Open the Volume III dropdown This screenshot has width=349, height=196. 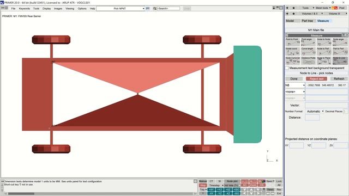click(336, 14)
